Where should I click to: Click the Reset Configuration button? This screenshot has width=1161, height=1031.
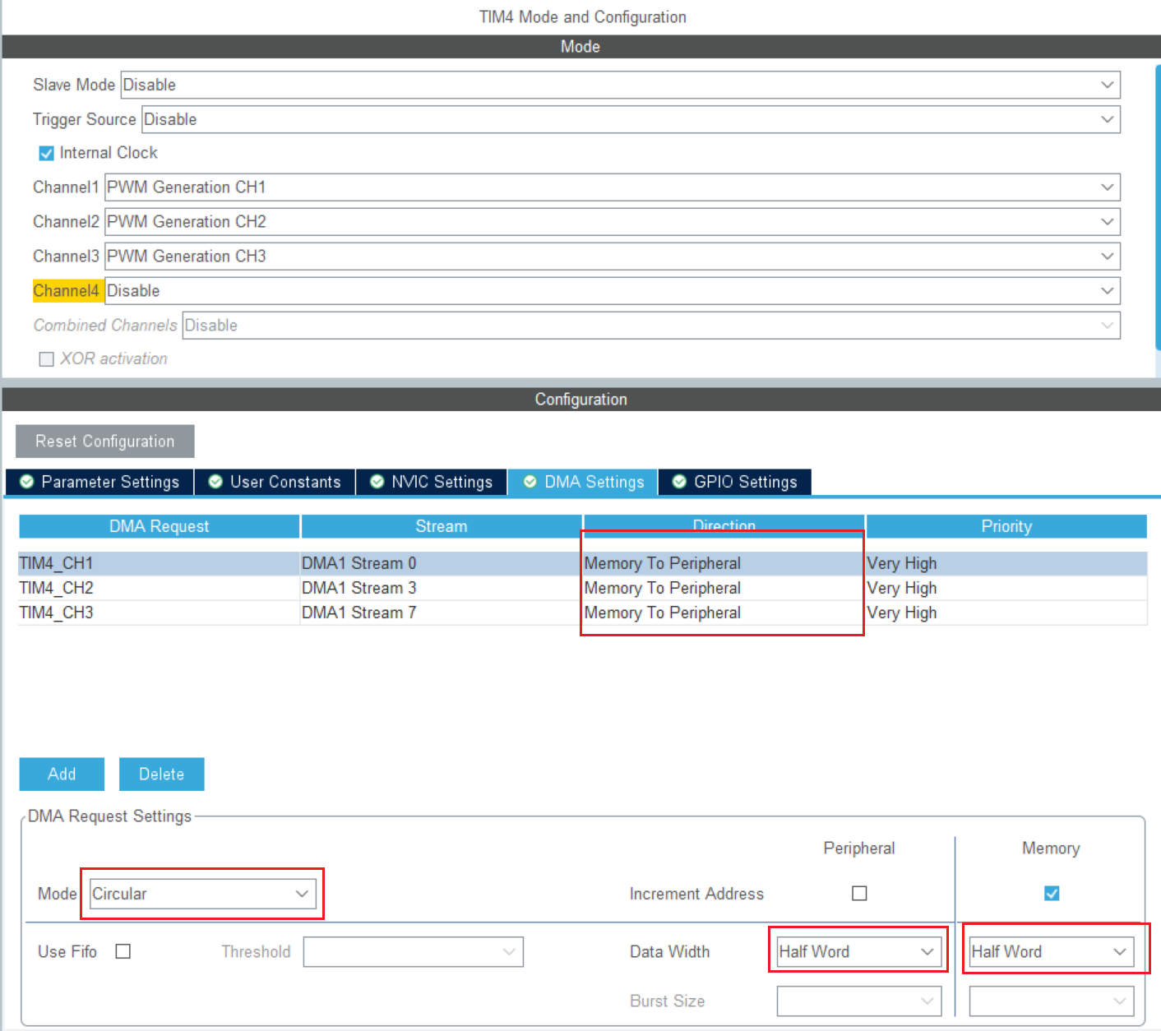(x=105, y=442)
